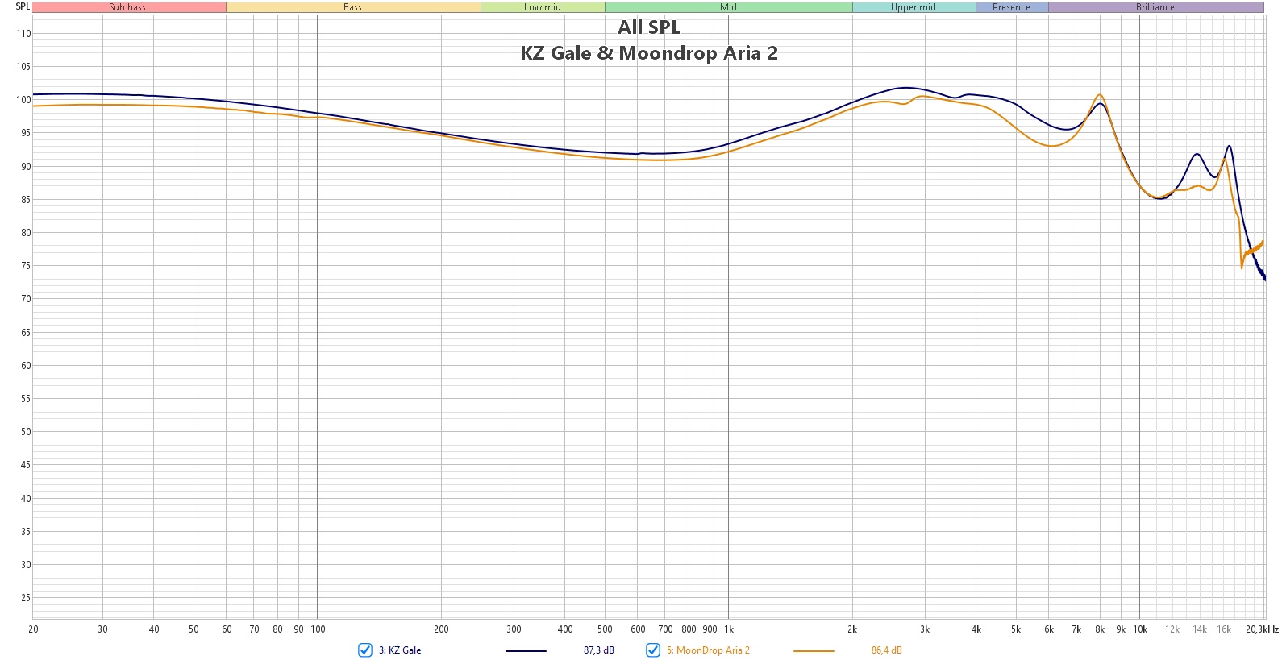
Task: Click the KZ Gale legend label
Action: [x=400, y=650]
